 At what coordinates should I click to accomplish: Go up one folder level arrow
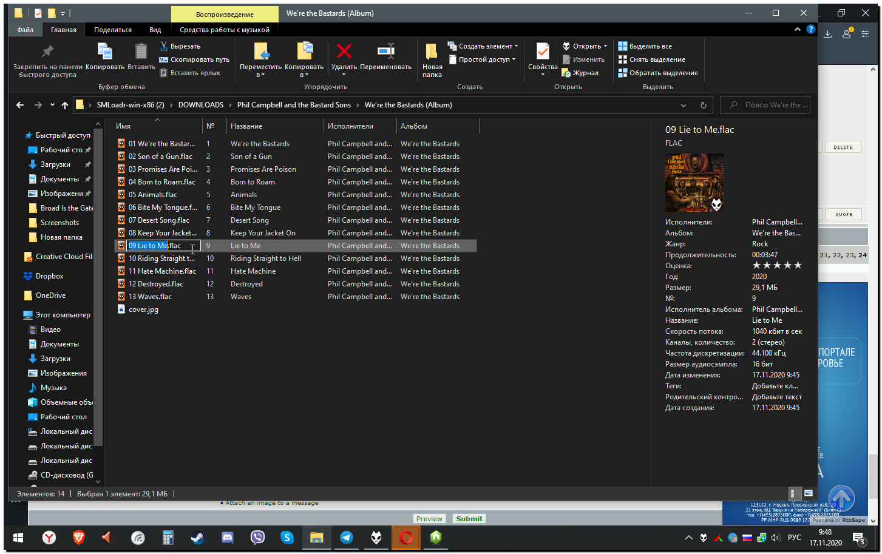(x=65, y=105)
